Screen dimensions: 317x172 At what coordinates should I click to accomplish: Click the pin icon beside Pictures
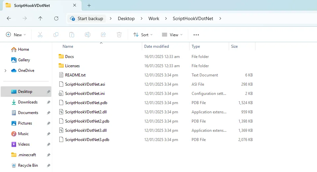[48, 123]
